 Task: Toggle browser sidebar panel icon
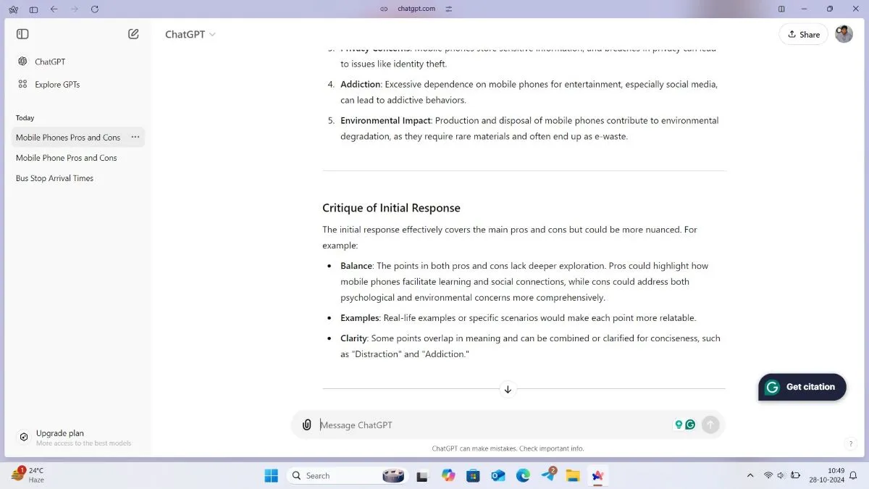tap(33, 9)
